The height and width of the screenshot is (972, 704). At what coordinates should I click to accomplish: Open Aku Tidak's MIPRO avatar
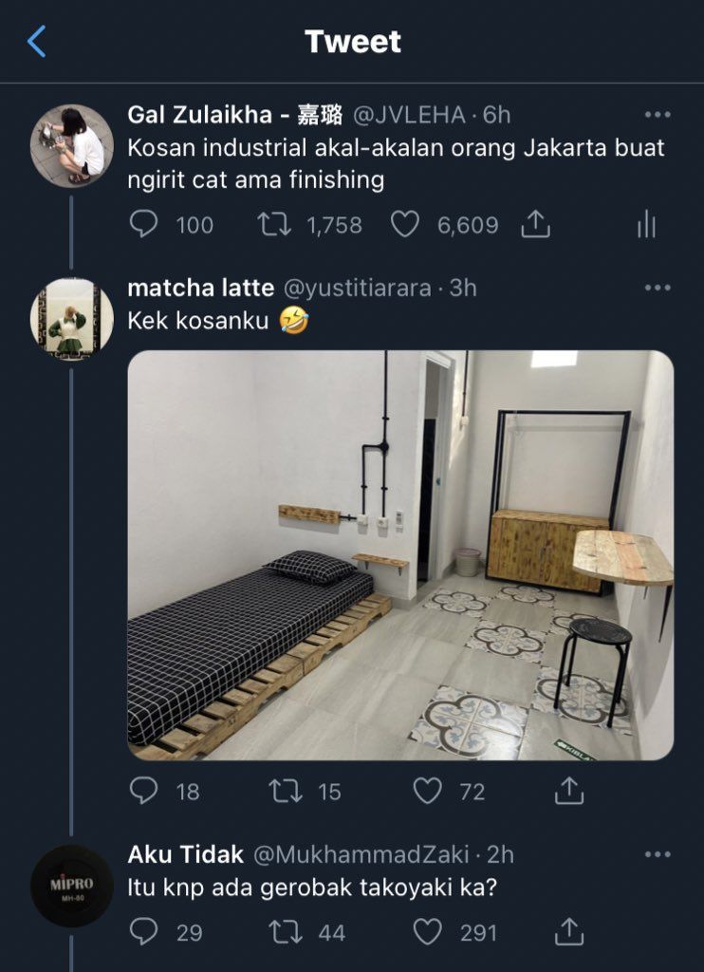point(72,886)
